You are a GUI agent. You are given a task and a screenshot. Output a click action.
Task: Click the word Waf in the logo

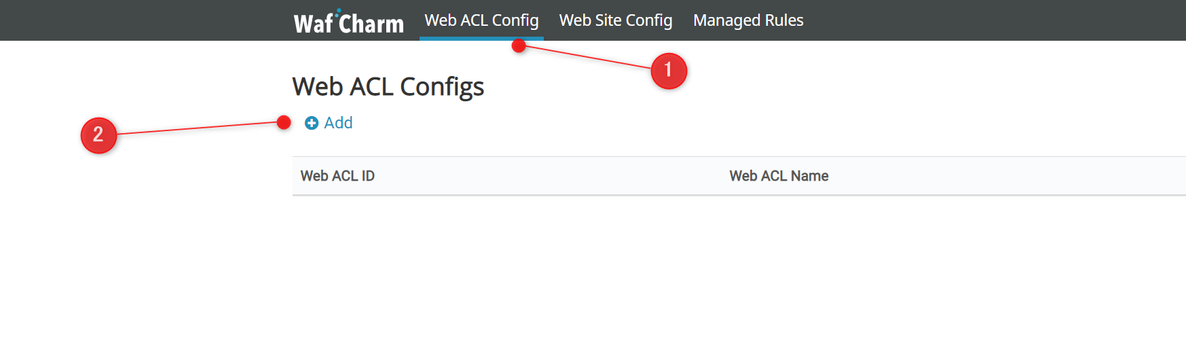pos(313,24)
